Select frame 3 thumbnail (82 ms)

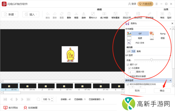(65, 87)
